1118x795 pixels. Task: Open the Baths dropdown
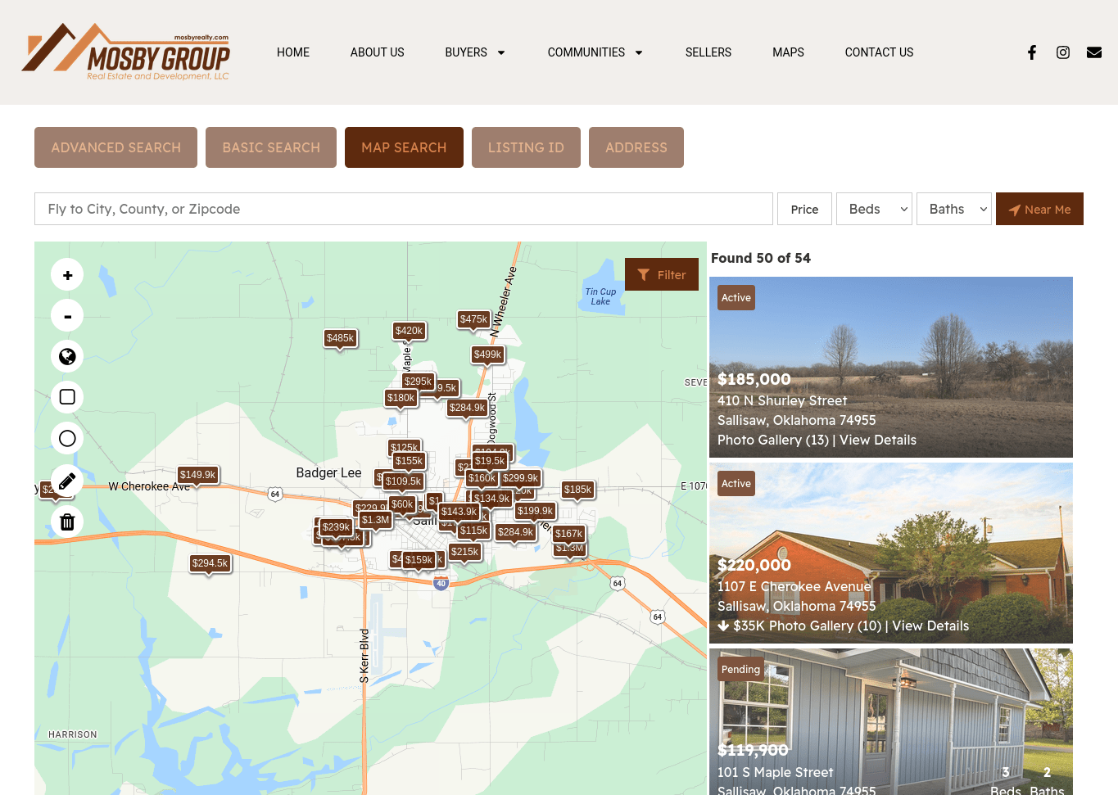click(953, 209)
